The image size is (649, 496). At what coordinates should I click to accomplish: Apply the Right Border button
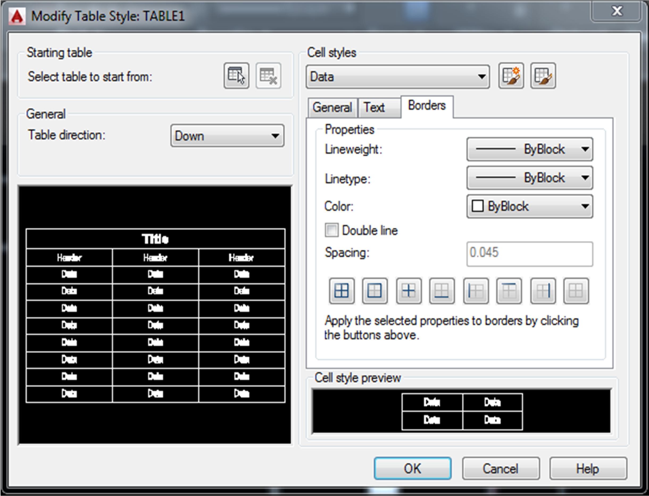[543, 291]
